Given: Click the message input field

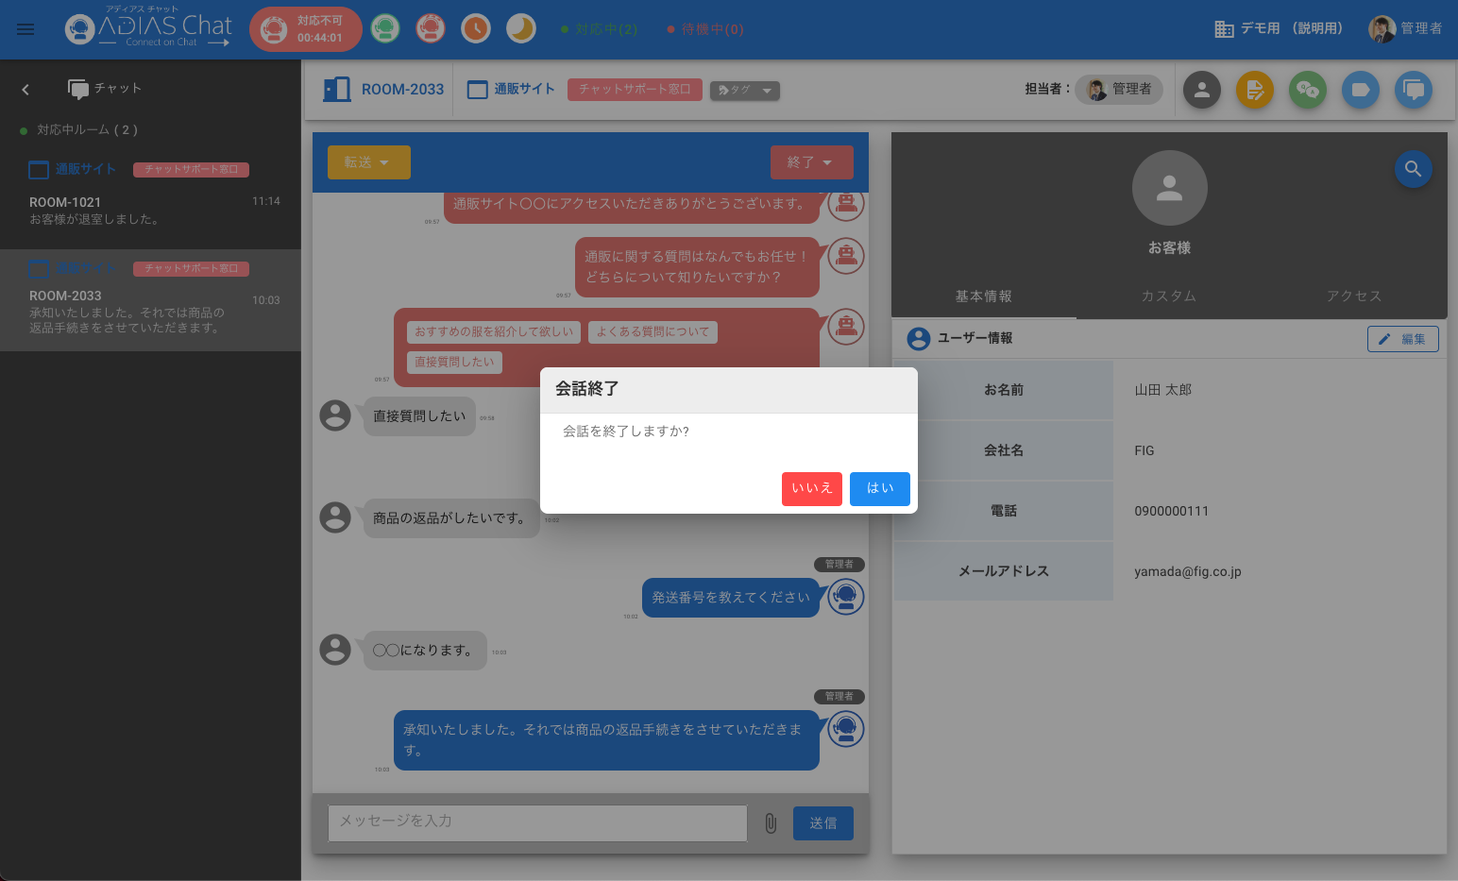Looking at the screenshot, I should click(537, 822).
